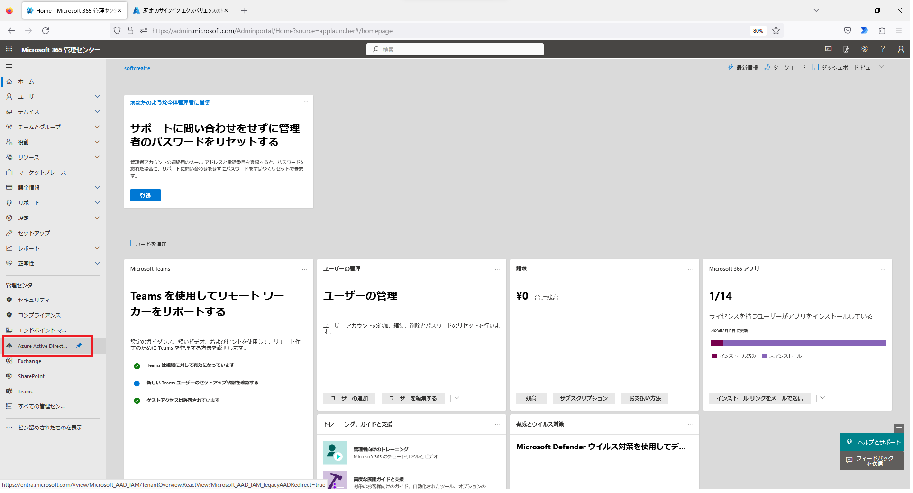Click カードを追加 link
This screenshot has height=493, width=913.
(x=147, y=244)
